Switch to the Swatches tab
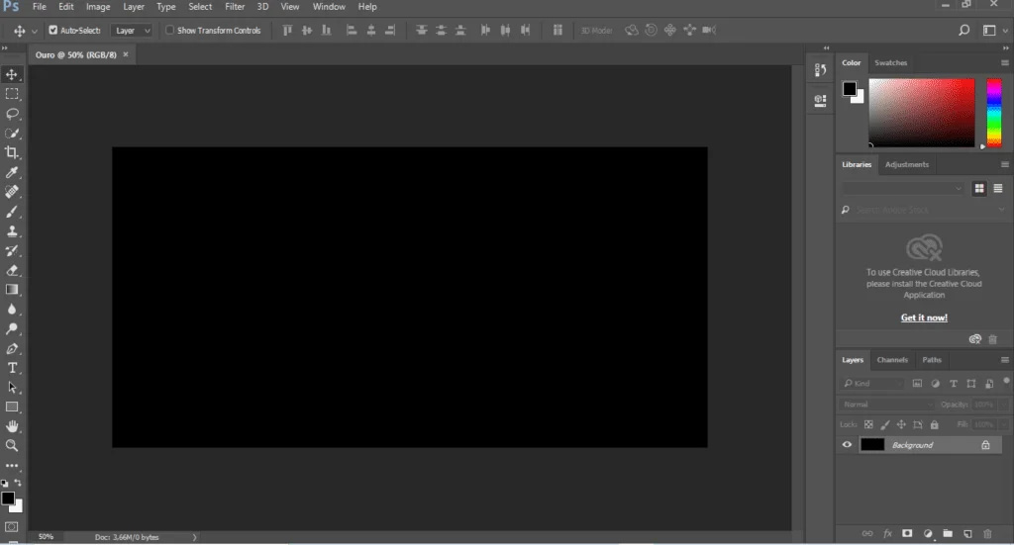The image size is (1014, 545). [x=890, y=62]
